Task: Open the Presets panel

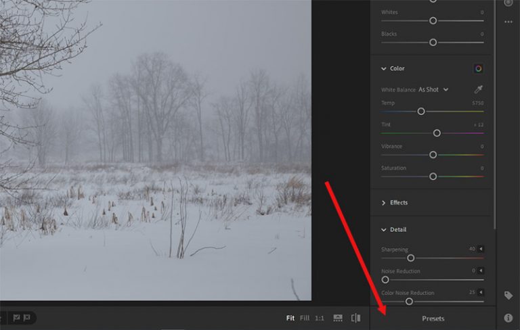Action: [x=433, y=319]
